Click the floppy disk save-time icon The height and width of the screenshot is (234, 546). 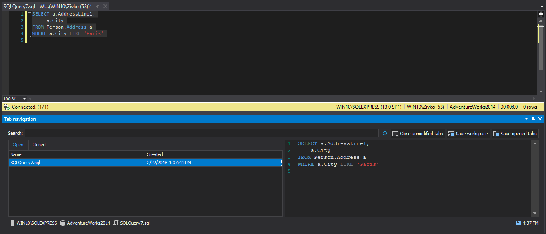click(518, 223)
